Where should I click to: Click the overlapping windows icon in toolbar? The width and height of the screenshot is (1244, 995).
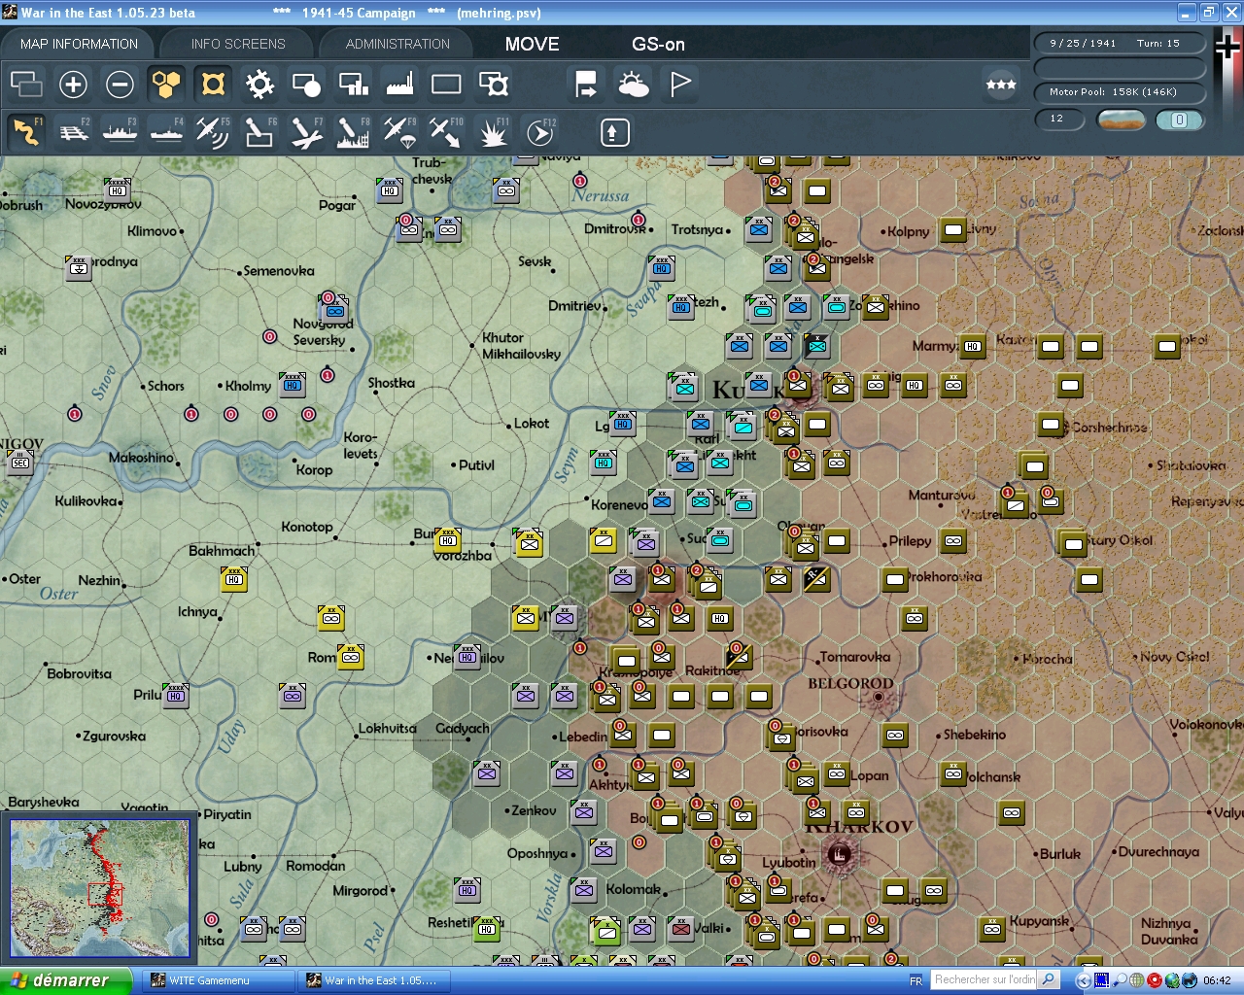[26, 85]
